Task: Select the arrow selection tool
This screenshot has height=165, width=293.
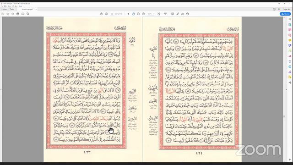Action: pyautogui.click(x=128, y=14)
